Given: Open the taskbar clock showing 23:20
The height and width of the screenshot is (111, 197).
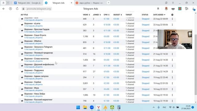Looking at the screenshot, I should point(186,107).
